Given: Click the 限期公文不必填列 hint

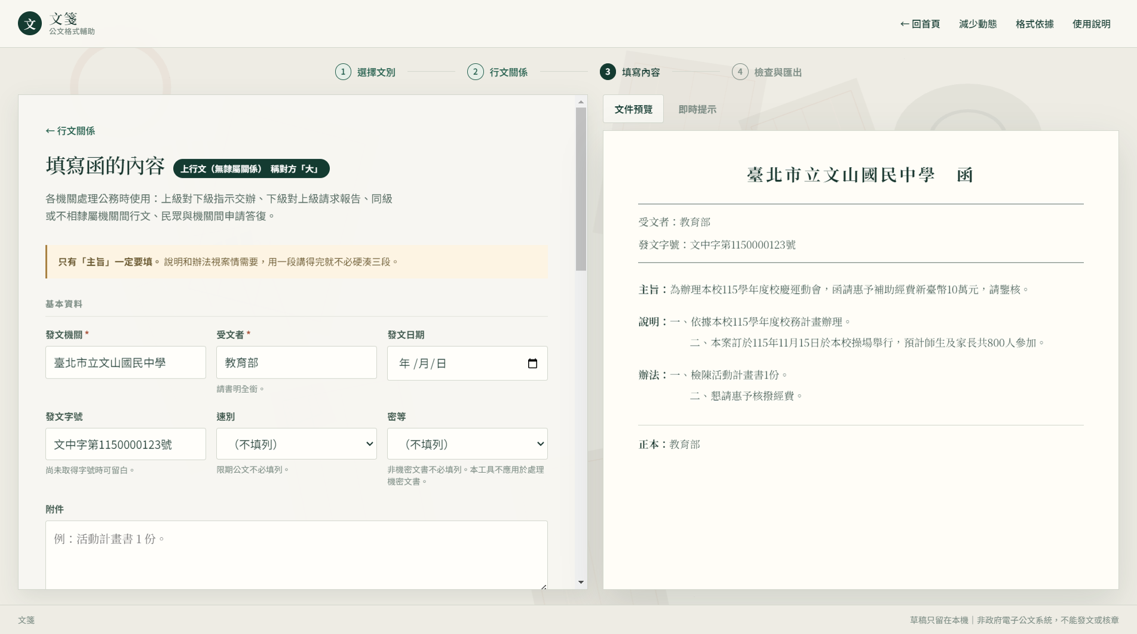Looking at the screenshot, I should tap(253, 470).
